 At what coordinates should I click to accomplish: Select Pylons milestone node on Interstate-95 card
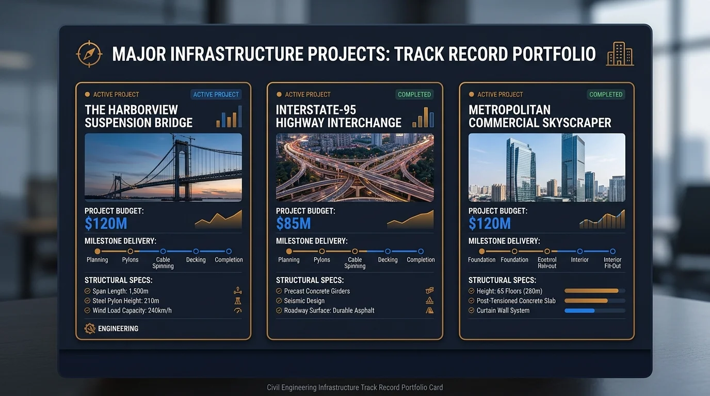[322, 251]
